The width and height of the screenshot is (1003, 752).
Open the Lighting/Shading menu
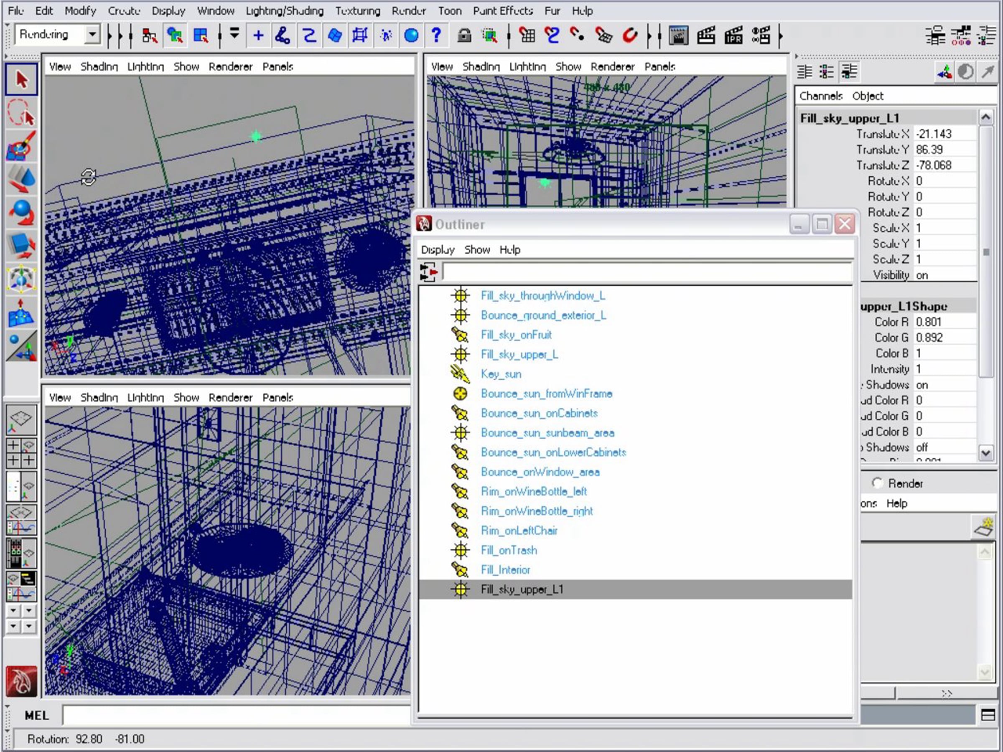coord(284,11)
